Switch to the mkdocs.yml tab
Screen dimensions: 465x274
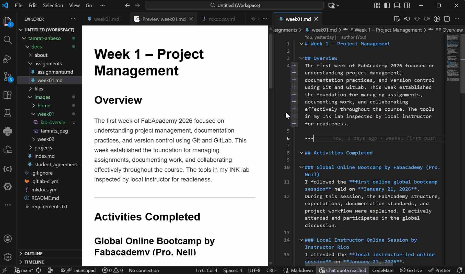coord(221,19)
